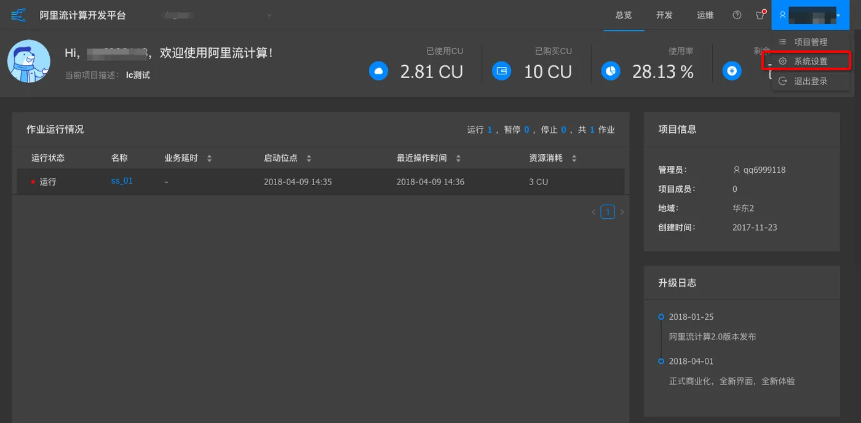
Task: Expand the project selector dropdown
Action: (269, 15)
